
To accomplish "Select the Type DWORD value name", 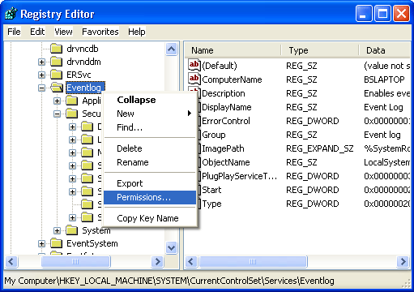I will tap(211, 204).
